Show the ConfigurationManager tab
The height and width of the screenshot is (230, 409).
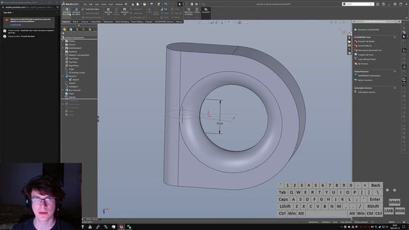(x=77, y=29)
